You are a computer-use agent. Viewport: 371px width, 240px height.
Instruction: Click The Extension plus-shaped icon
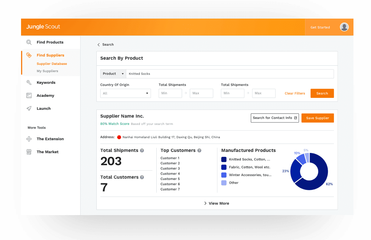point(29,139)
